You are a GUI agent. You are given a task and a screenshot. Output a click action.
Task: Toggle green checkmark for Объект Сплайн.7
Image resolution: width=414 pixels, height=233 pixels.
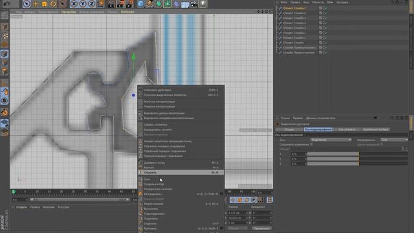coord(326,8)
